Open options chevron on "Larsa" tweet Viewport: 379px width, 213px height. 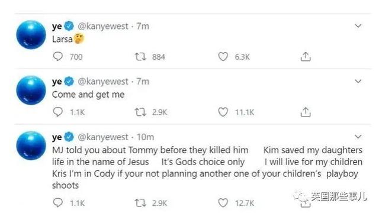coord(358,25)
